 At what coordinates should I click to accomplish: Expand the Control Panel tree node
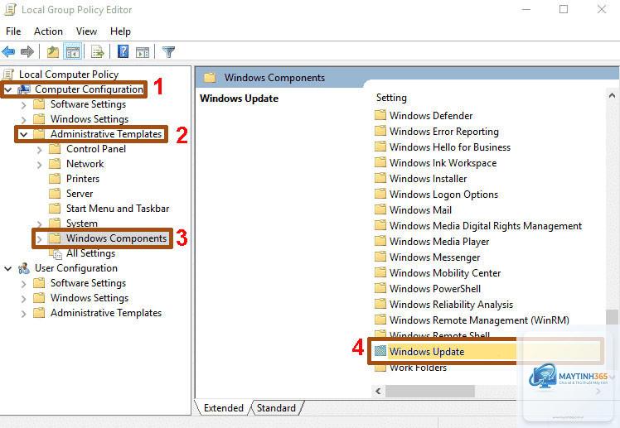tap(39, 150)
